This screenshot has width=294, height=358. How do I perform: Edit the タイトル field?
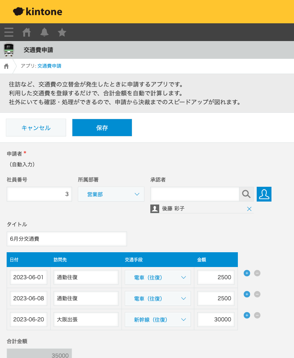pyautogui.click(x=67, y=239)
